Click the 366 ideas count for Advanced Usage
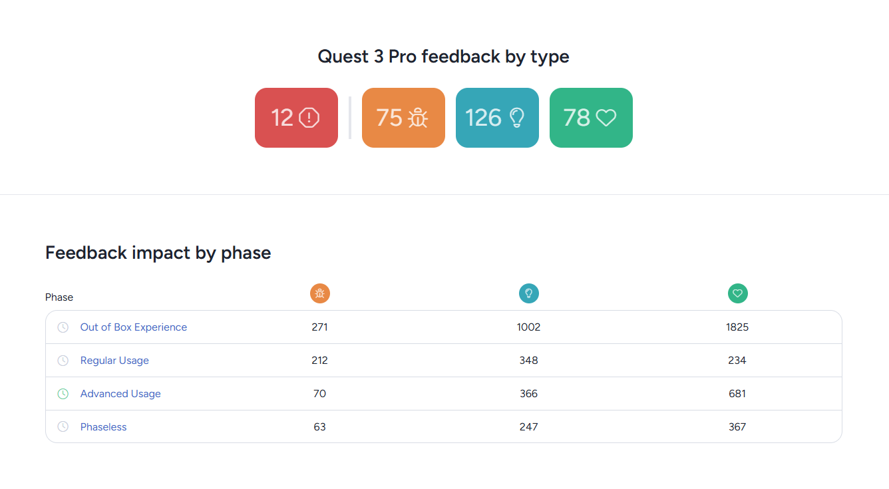This screenshot has height=489, width=889. pos(529,394)
